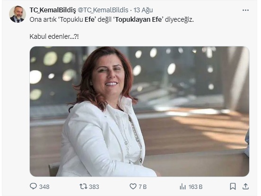Click the word 'diyeceğiz' in tweet text
Viewport: 261px width, 196px height.
pyautogui.click(x=179, y=20)
